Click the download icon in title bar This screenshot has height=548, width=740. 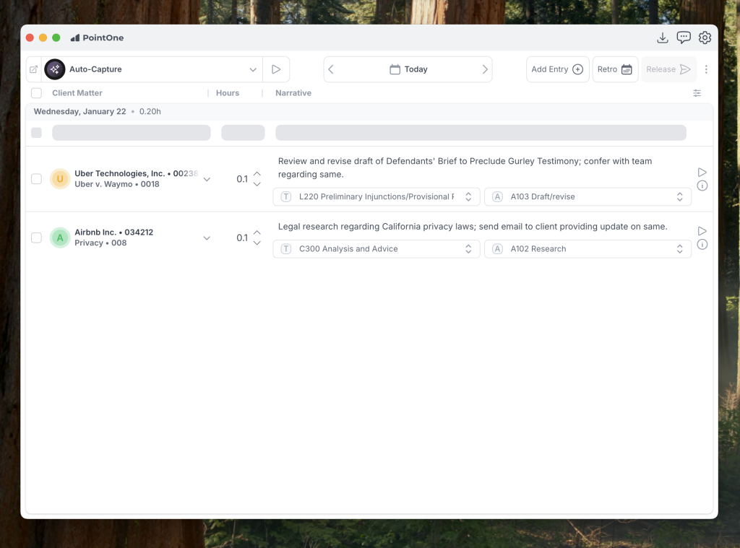pyautogui.click(x=662, y=38)
